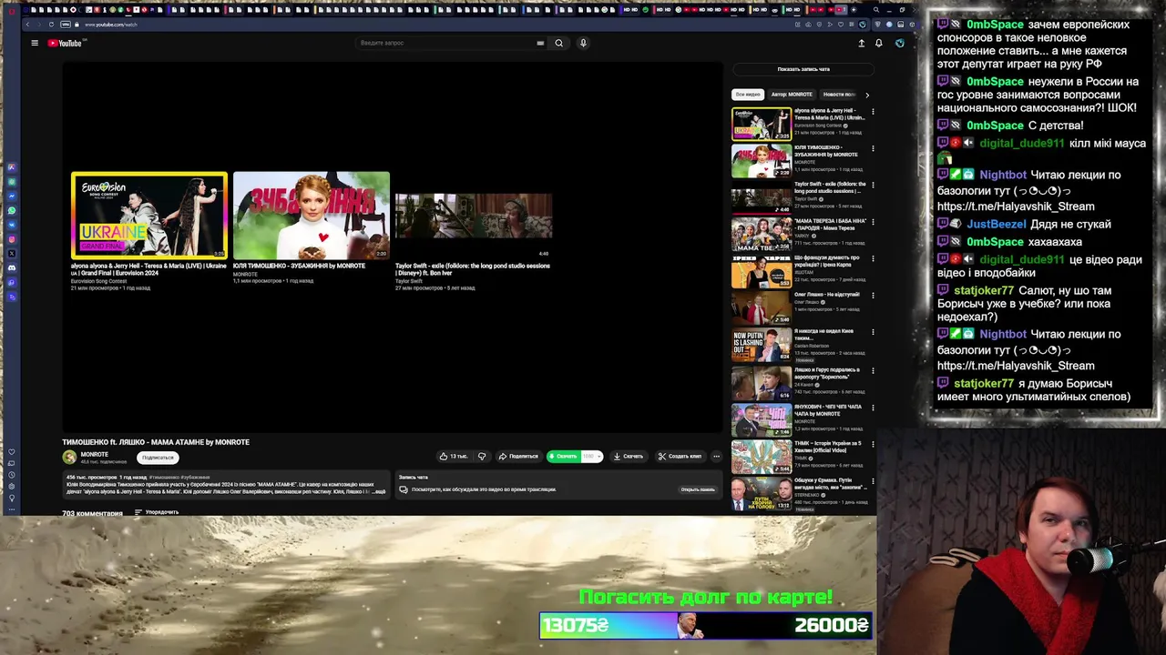The width and height of the screenshot is (1166, 655).
Task: Click the magnifier search button
Action: pyautogui.click(x=559, y=43)
